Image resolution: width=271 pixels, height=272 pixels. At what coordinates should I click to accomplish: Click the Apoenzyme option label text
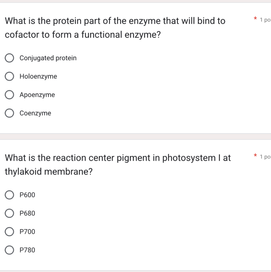click(37, 95)
